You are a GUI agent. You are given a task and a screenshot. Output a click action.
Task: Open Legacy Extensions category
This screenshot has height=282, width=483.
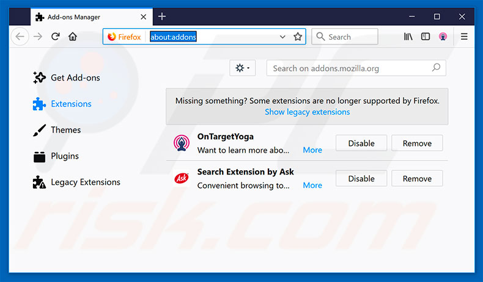coord(76,183)
